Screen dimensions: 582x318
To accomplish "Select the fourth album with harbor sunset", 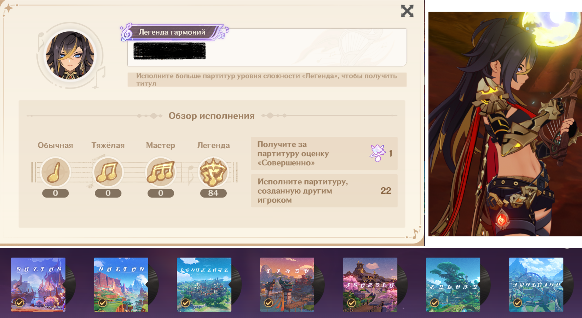I will [287, 284].
